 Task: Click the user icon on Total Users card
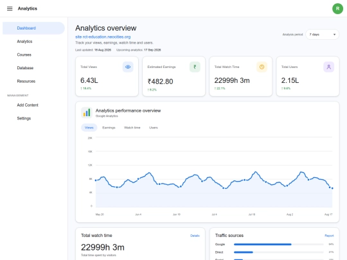328,67
